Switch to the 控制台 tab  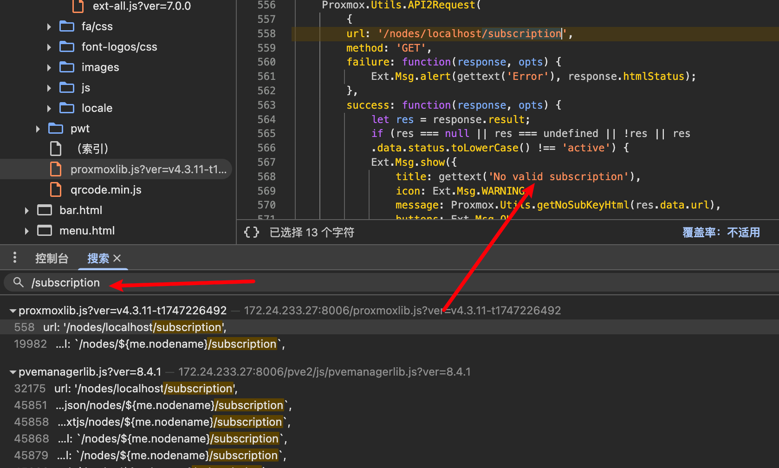pyautogui.click(x=52, y=258)
